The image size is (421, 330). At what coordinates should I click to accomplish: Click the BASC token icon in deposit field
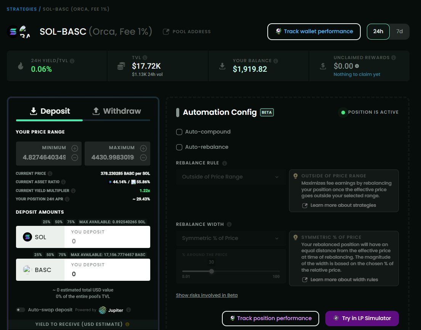27,270
